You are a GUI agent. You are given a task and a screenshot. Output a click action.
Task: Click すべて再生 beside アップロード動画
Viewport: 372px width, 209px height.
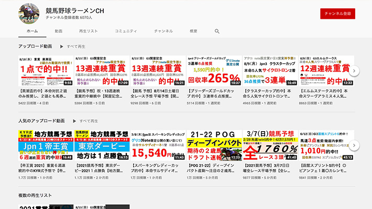coord(76,47)
